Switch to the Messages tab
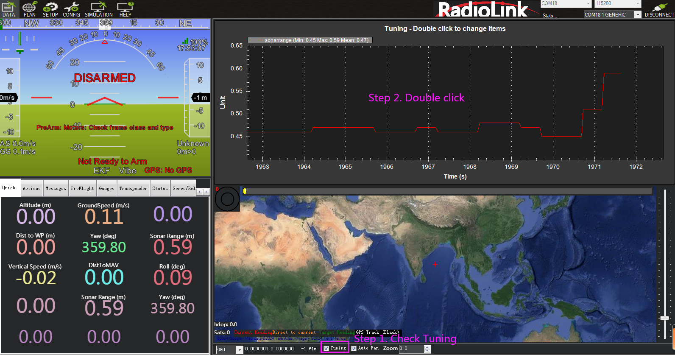The width and height of the screenshot is (675, 355). pos(56,188)
